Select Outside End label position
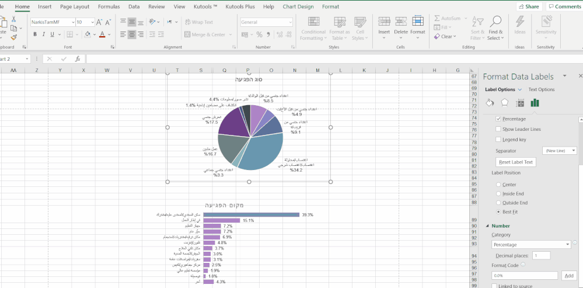 498,203
